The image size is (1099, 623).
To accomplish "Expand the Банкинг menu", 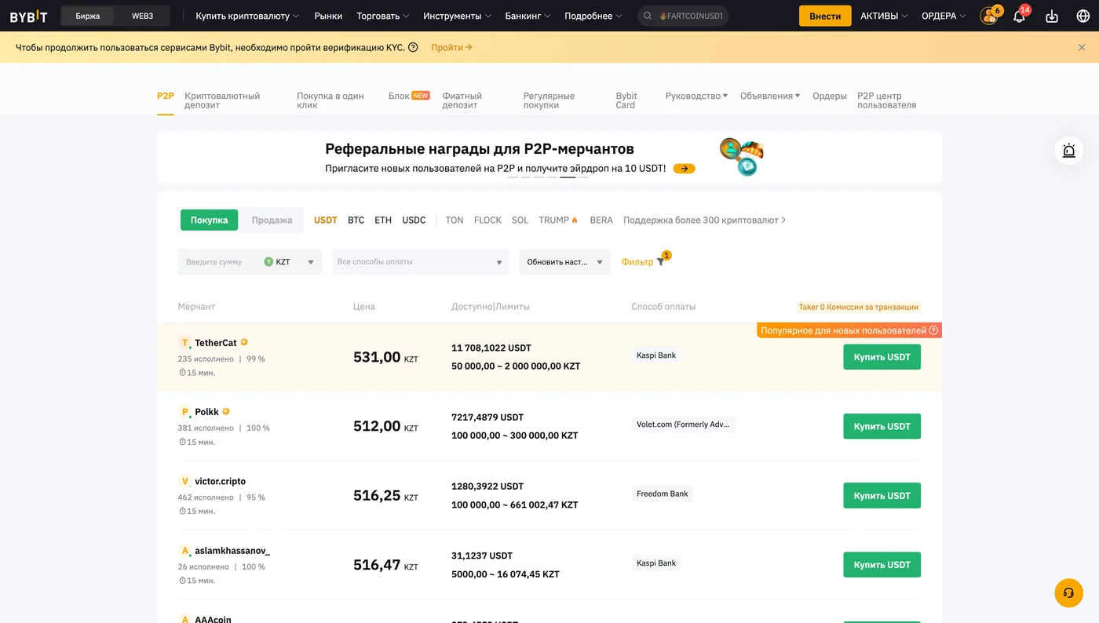I will [528, 16].
